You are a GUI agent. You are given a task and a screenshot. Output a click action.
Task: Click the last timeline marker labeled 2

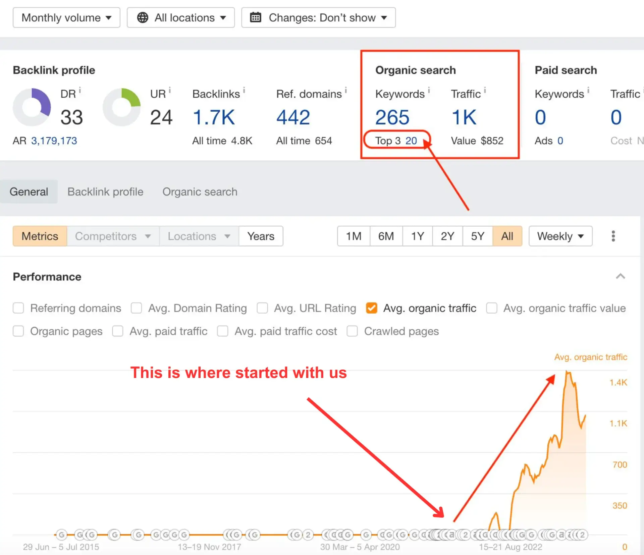coord(582,535)
